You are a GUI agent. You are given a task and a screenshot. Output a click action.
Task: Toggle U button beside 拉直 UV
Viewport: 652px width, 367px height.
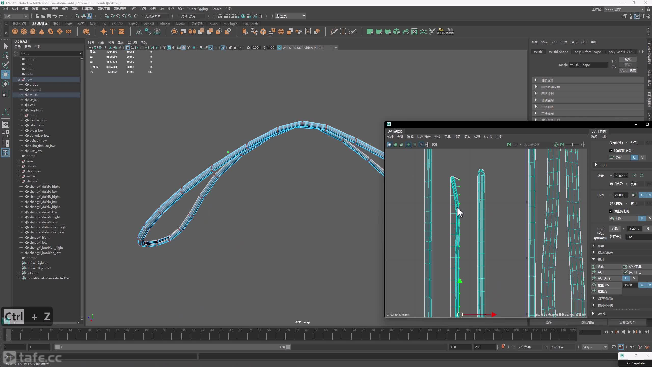coord(642,285)
